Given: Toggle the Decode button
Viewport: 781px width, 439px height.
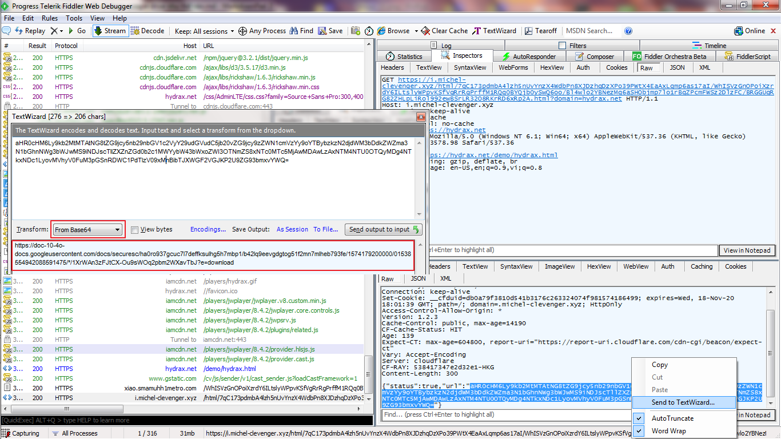Looking at the screenshot, I should (148, 31).
